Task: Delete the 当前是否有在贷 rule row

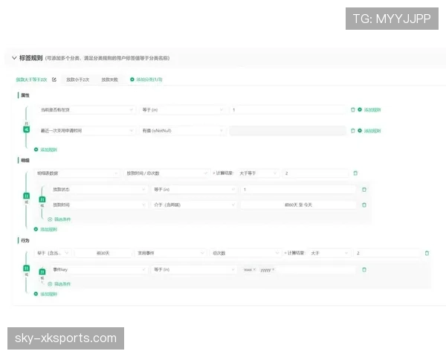Action: 352,109
